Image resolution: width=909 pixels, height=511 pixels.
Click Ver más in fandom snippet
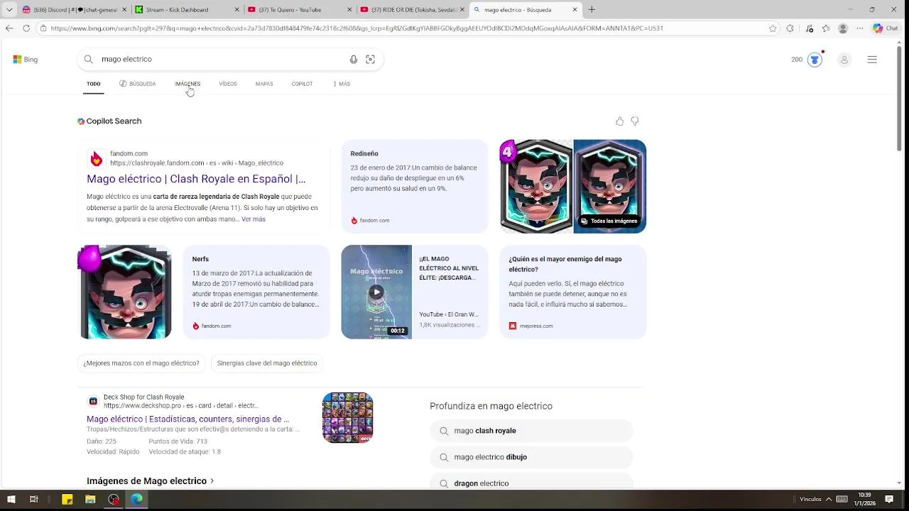pyautogui.click(x=254, y=219)
